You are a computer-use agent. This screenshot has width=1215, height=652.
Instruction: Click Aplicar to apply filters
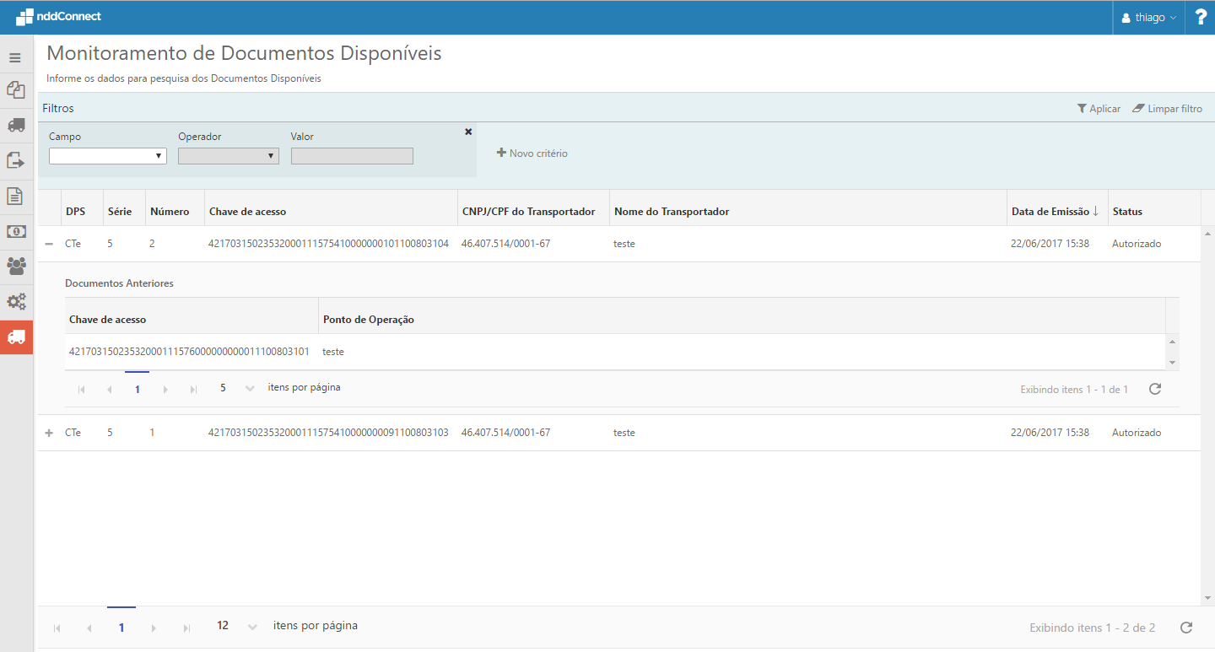1099,109
